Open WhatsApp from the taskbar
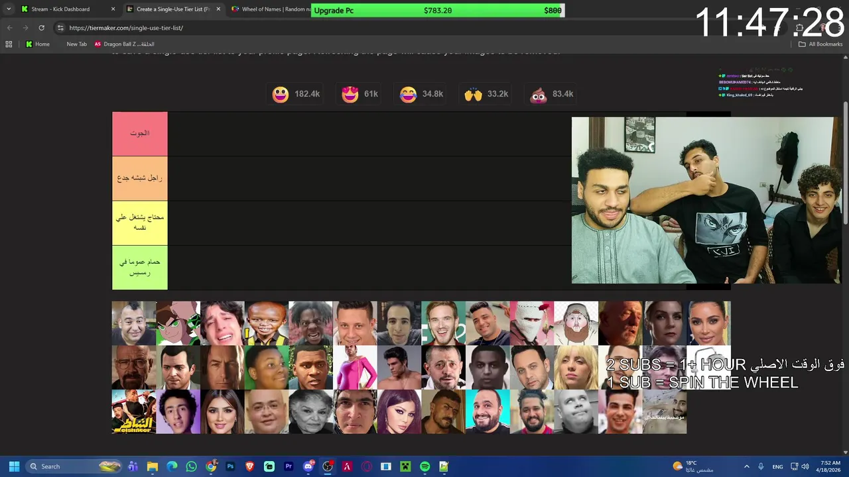The image size is (849, 477). (x=191, y=466)
